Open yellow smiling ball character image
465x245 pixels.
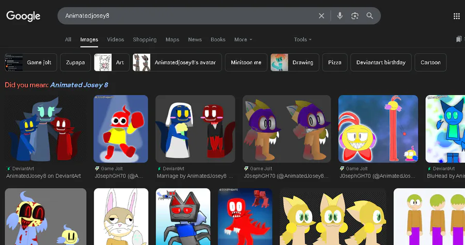[378, 129]
